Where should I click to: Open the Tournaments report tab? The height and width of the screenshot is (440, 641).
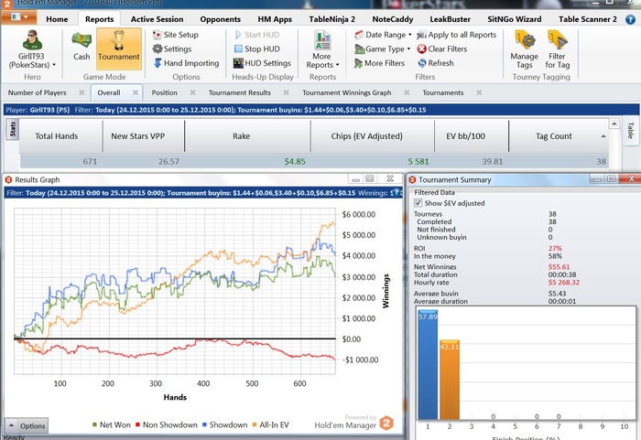(442, 92)
